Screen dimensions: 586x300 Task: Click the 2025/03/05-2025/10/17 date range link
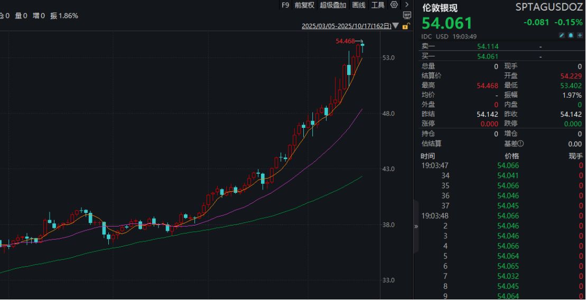click(347, 26)
